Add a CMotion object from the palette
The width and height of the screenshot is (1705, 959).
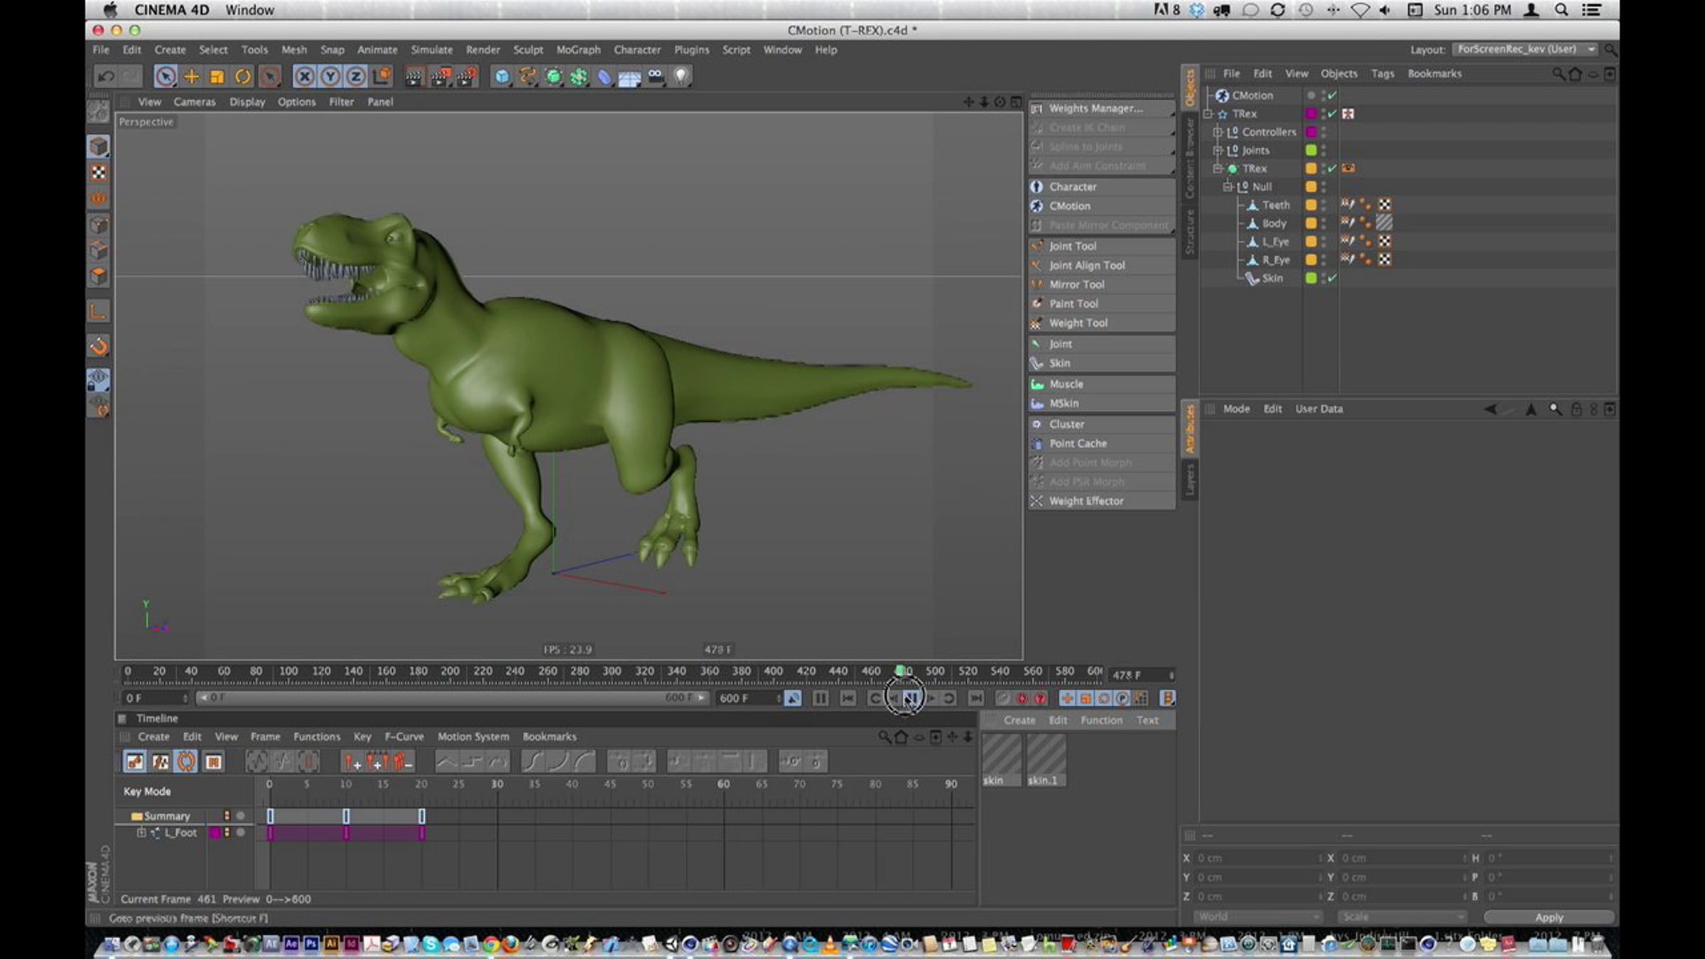point(1101,205)
